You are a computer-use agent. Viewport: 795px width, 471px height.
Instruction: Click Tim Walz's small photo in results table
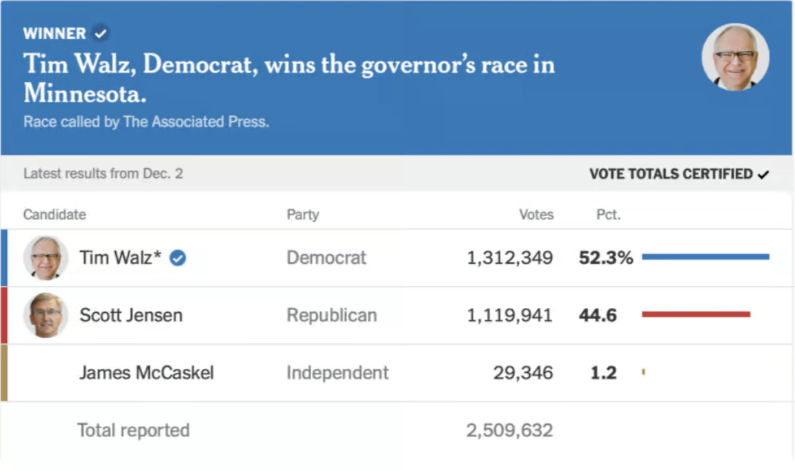[46, 258]
